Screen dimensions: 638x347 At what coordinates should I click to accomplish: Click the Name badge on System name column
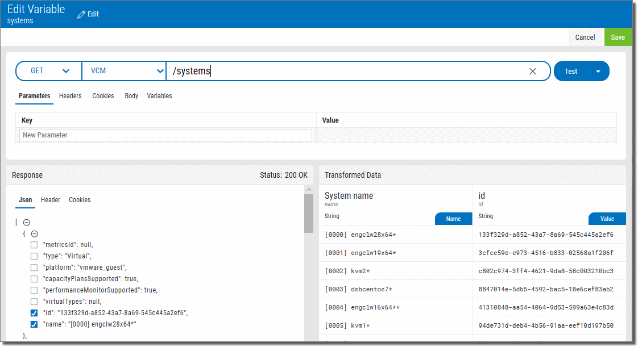[x=453, y=219]
